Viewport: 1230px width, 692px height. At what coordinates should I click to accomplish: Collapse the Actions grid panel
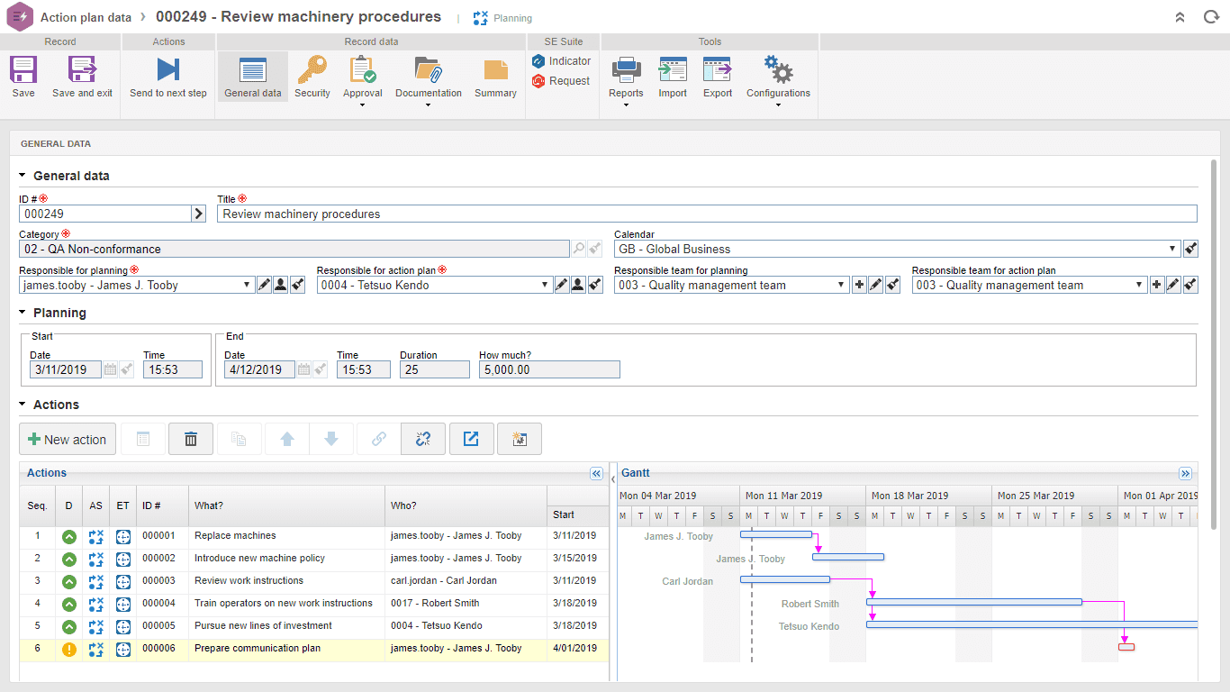point(596,473)
